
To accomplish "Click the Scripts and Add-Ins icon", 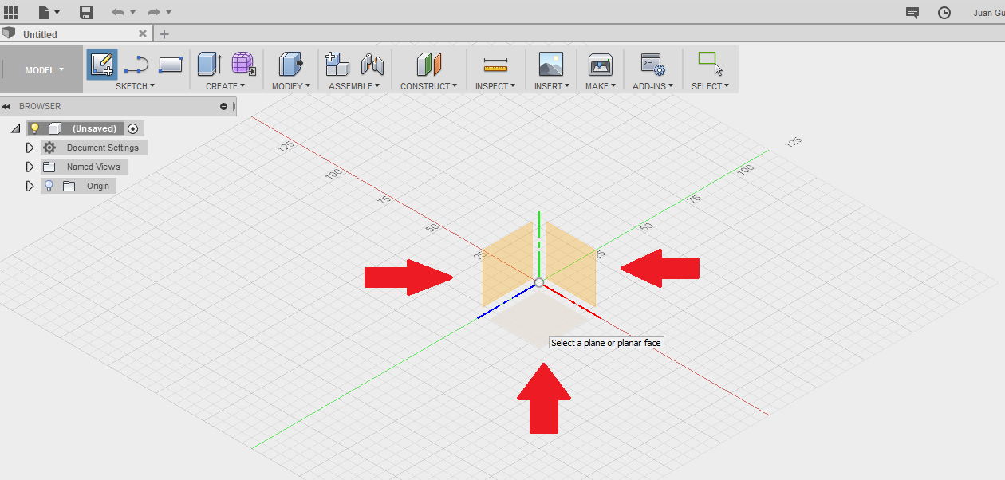I will tap(652, 65).
